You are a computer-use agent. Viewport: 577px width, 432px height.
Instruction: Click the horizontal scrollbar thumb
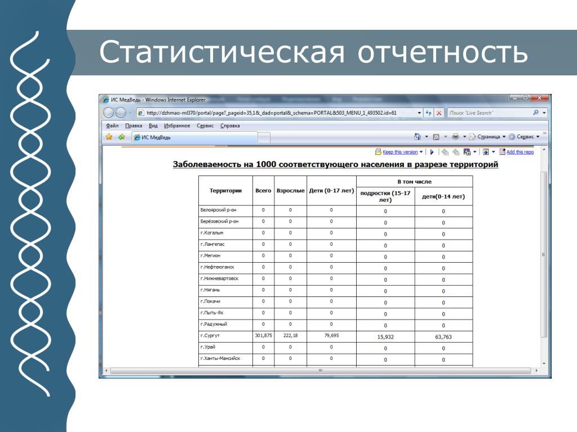coord(321,371)
